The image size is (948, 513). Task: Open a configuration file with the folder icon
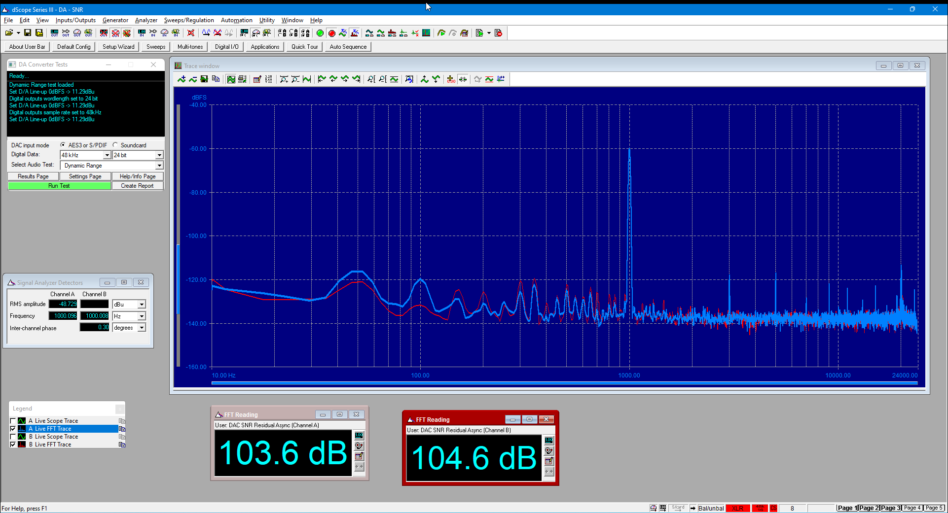tap(9, 33)
